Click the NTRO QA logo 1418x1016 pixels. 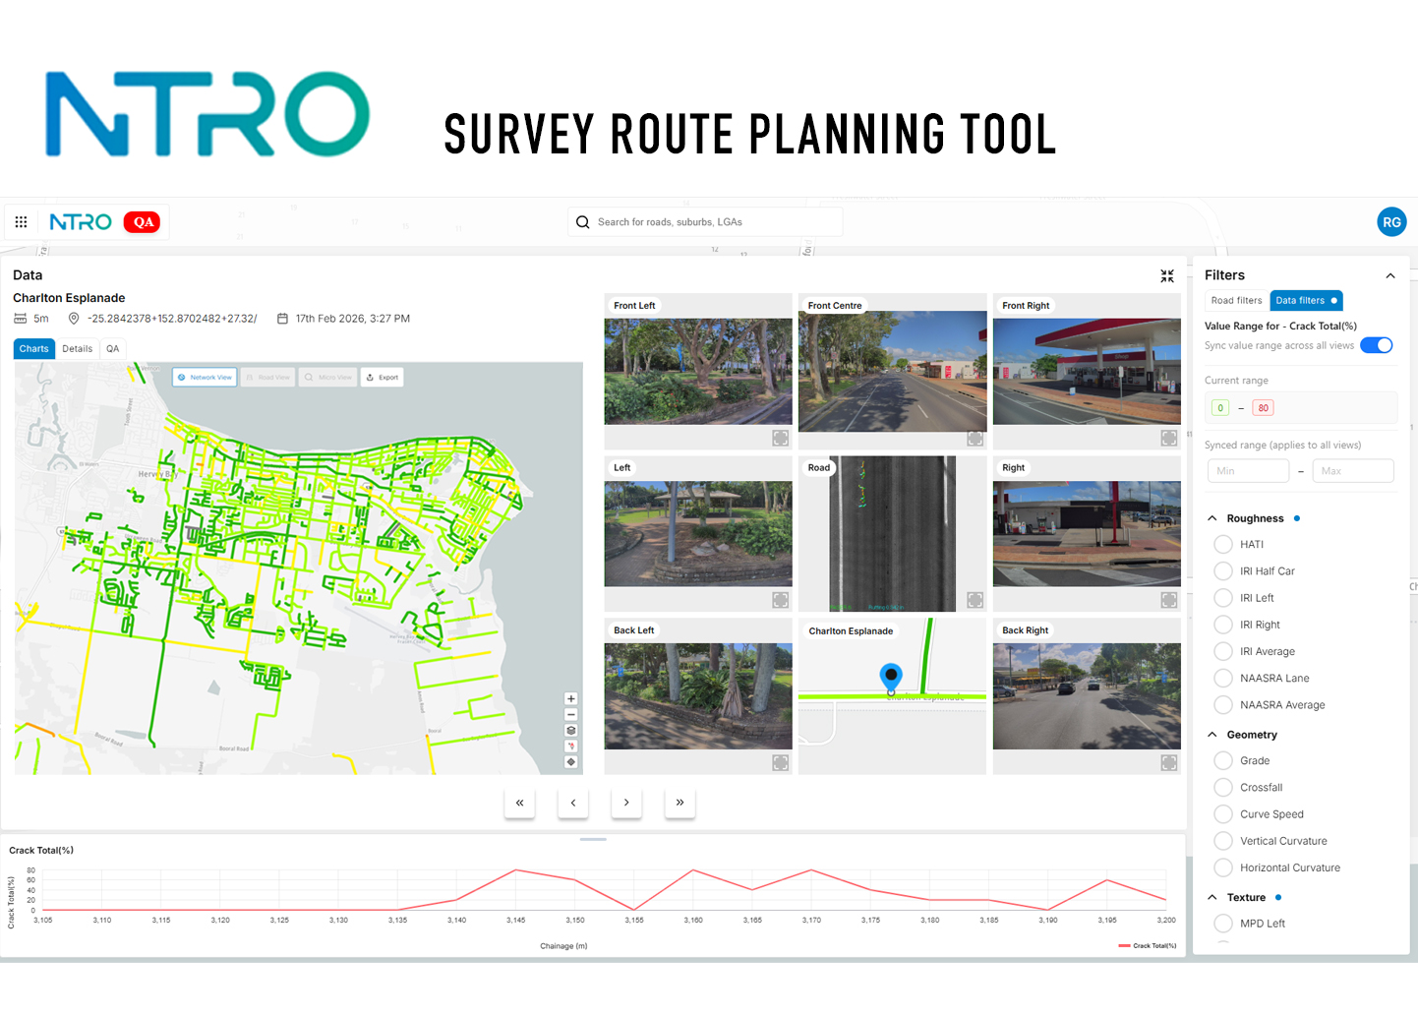pyautogui.click(x=104, y=222)
